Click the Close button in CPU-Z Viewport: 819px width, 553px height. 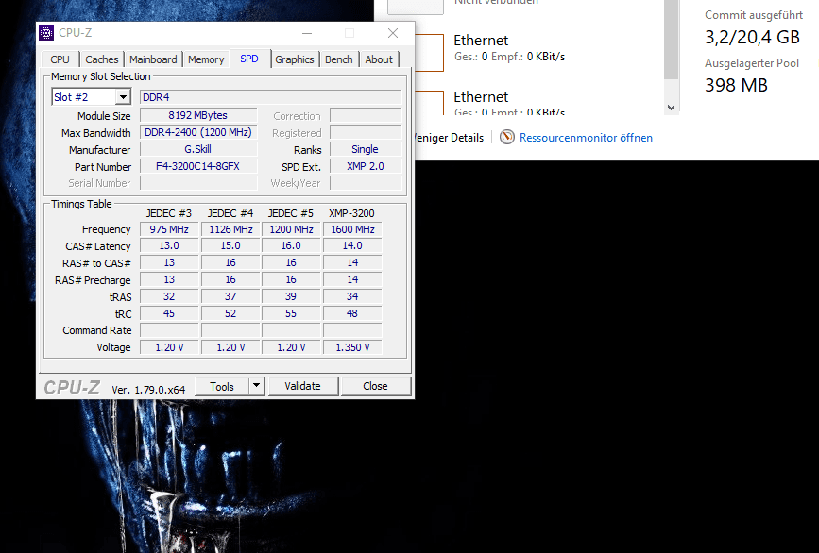tap(376, 386)
